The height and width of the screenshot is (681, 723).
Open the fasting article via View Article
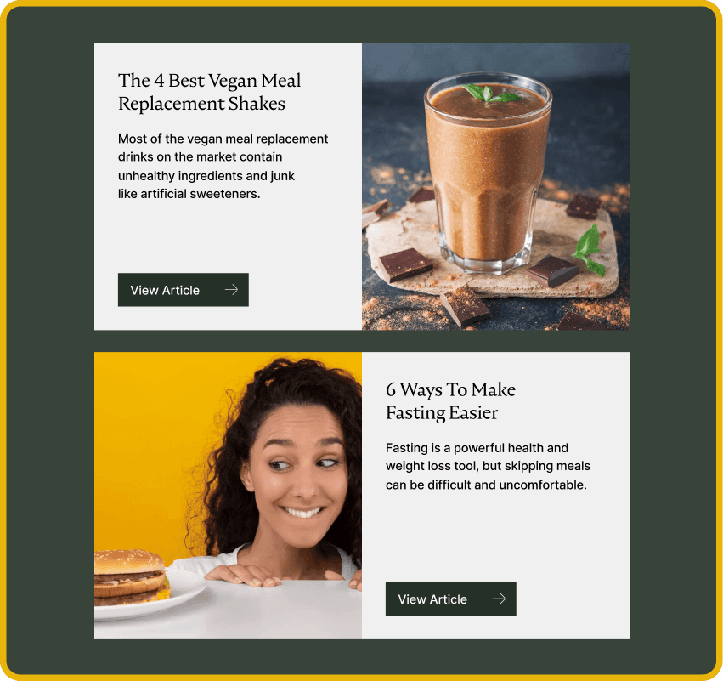point(450,599)
